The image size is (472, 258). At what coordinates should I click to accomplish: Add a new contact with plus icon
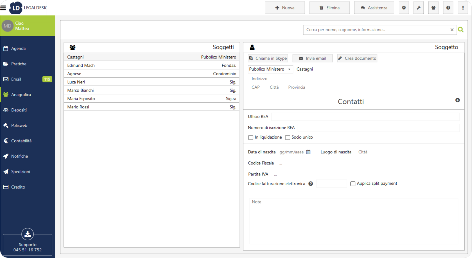457,100
